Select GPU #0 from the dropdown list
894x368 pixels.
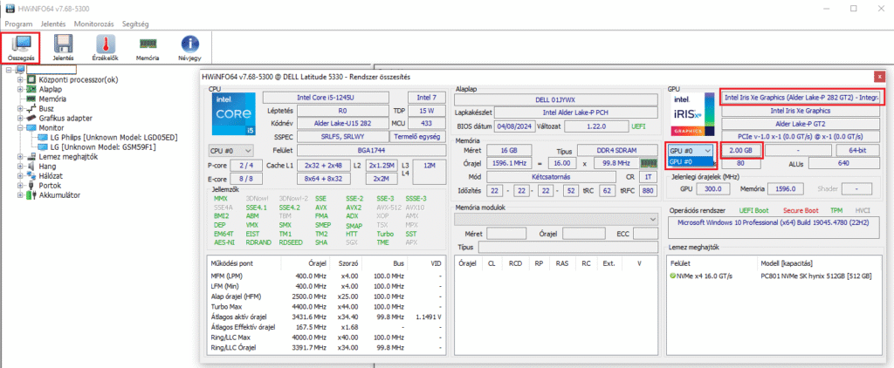686,161
